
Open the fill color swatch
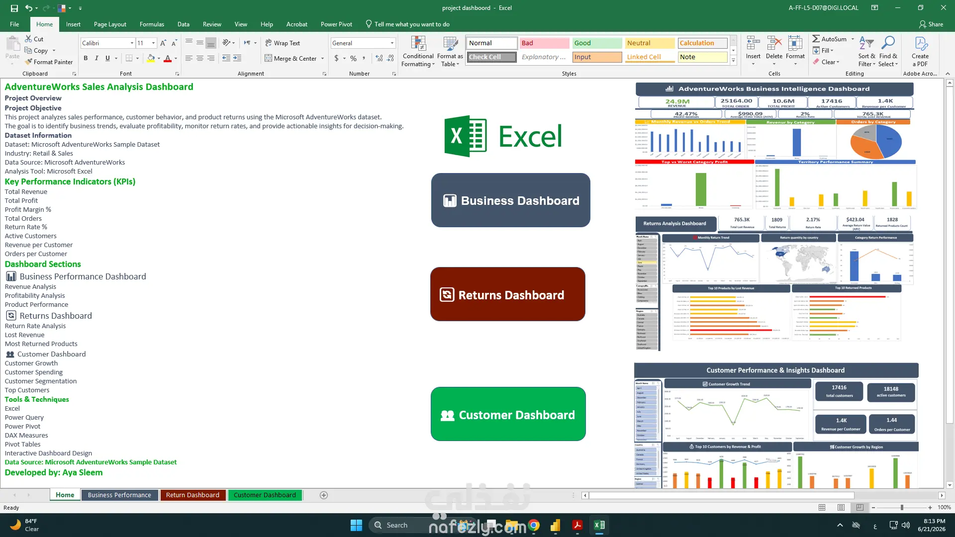(x=151, y=58)
